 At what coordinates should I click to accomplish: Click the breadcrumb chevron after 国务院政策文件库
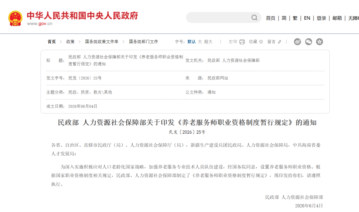[x=123, y=41]
